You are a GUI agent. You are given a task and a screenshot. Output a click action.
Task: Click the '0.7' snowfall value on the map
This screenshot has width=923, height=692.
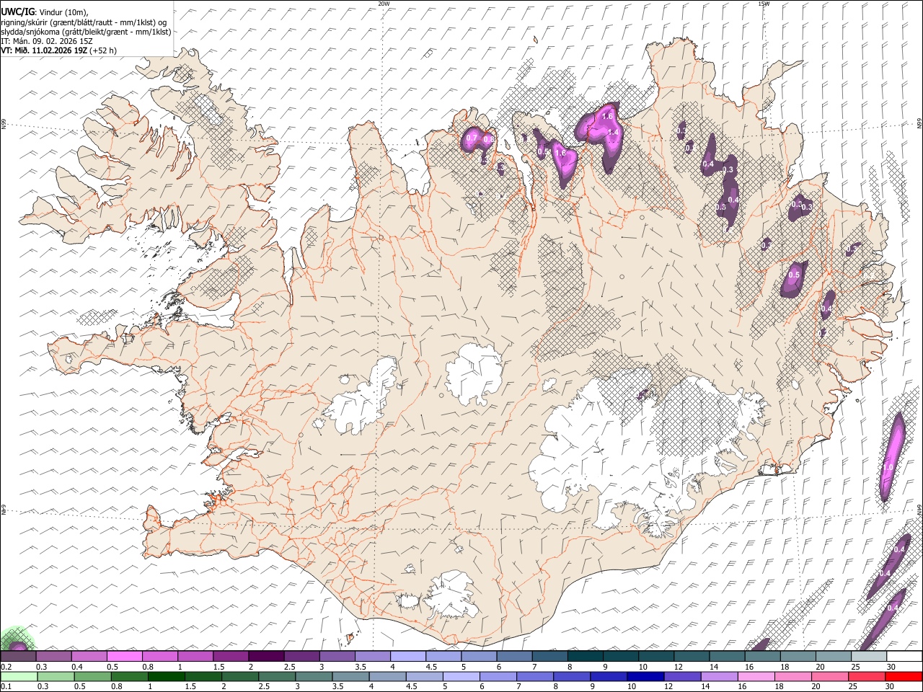pos(472,138)
